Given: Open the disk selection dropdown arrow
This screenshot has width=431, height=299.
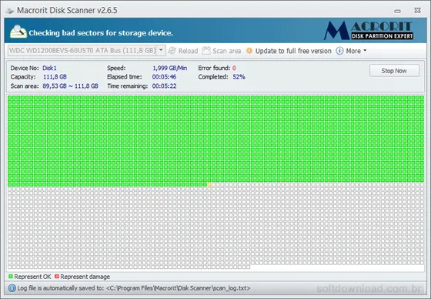Looking at the screenshot, I should [161, 50].
